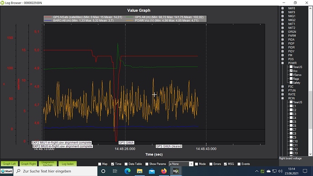The width and height of the screenshot is (313, 176).
Task: Enable the Mode checkbox
Action: click(196, 164)
